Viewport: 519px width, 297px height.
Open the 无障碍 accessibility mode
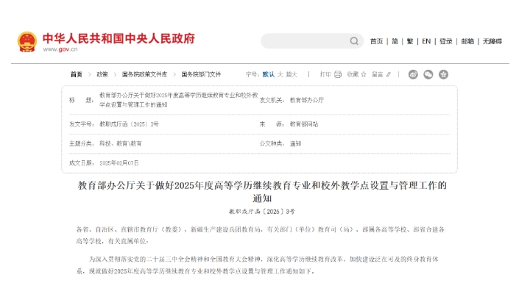click(x=492, y=41)
